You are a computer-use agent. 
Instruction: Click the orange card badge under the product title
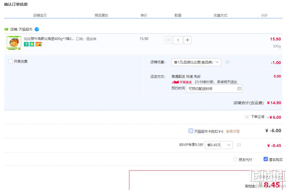tap(39, 44)
